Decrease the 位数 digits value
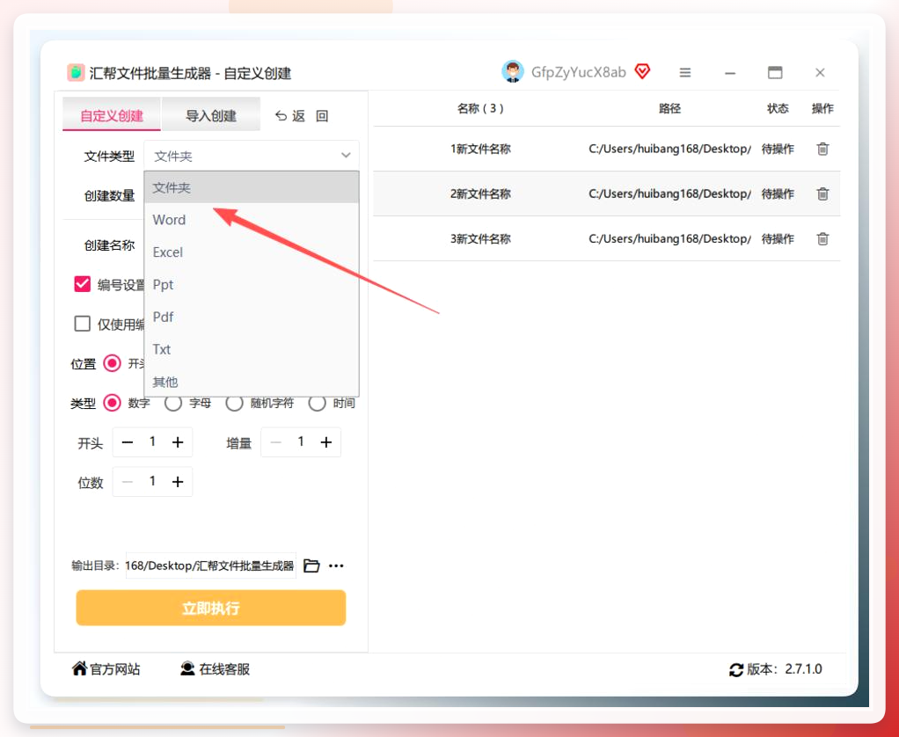This screenshot has height=737, width=899. coord(128,481)
